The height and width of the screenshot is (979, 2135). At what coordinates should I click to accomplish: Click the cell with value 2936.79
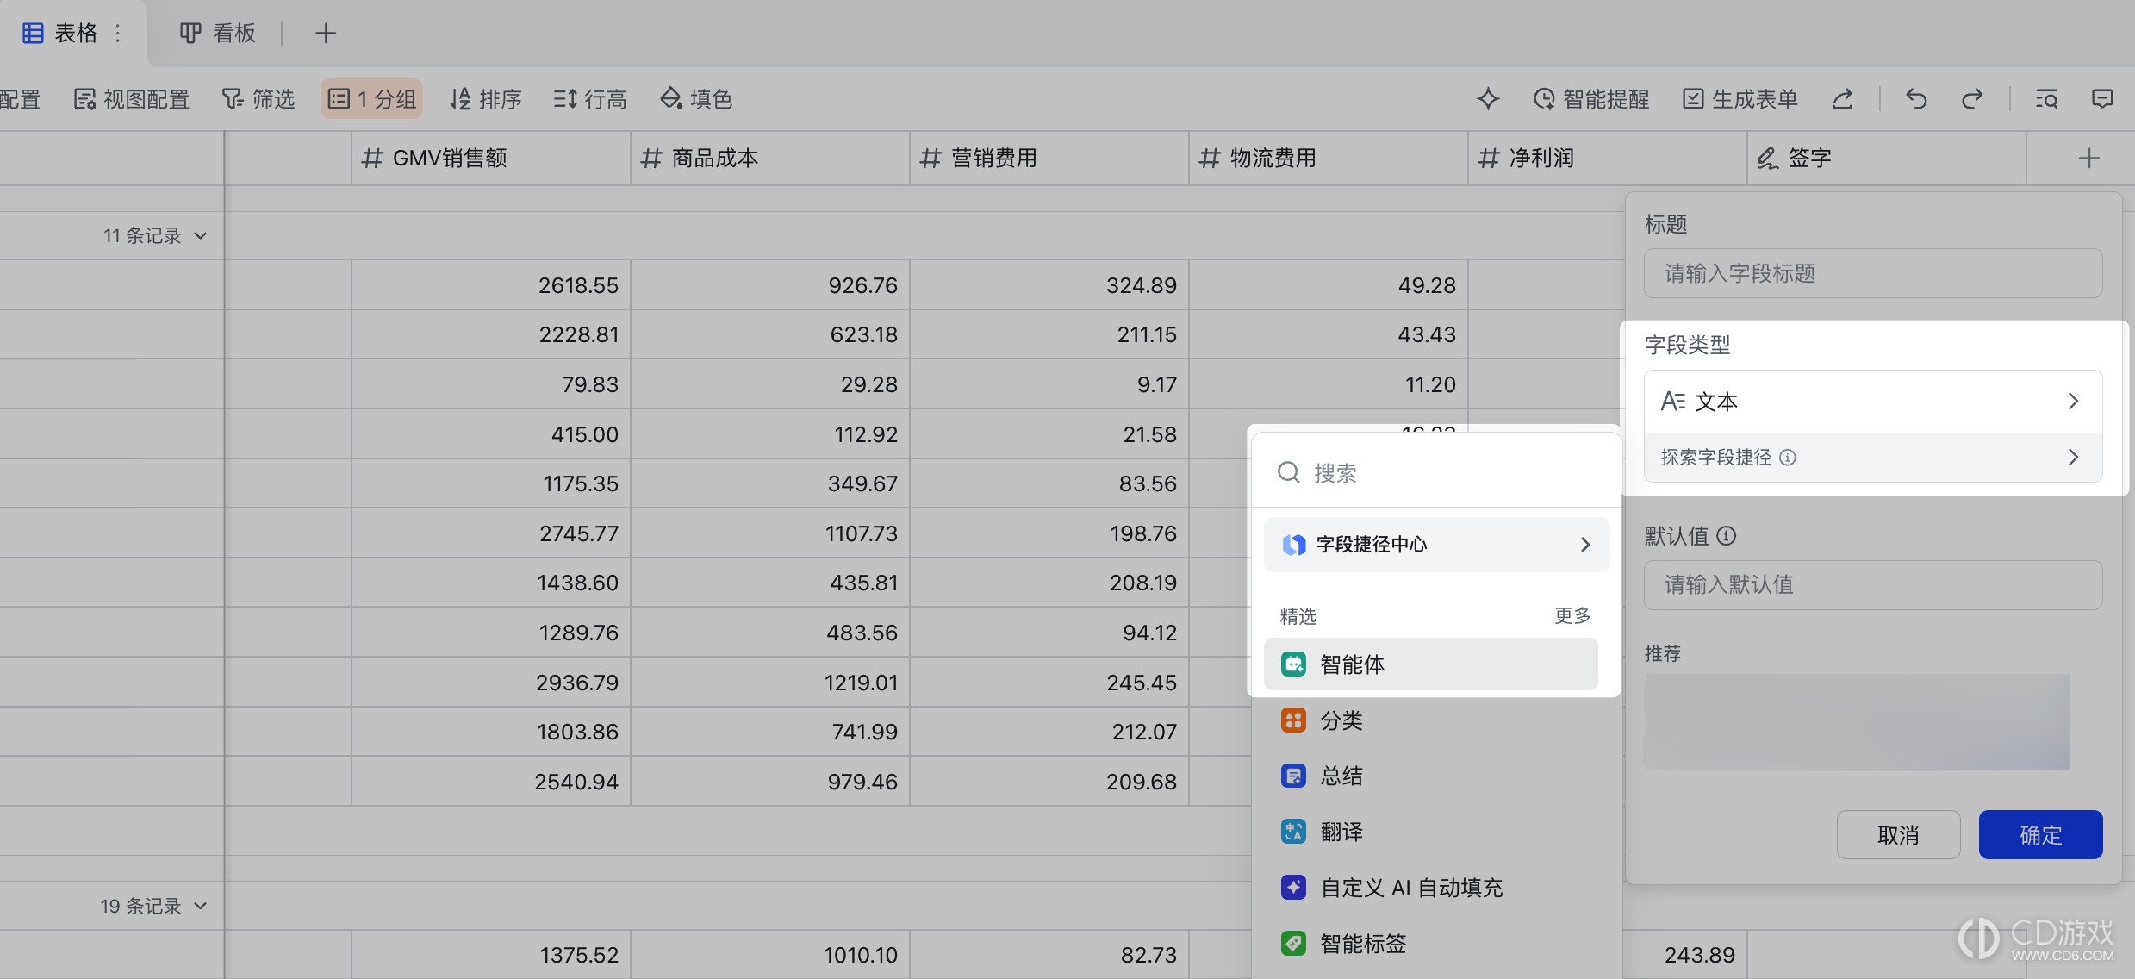(491, 683)
